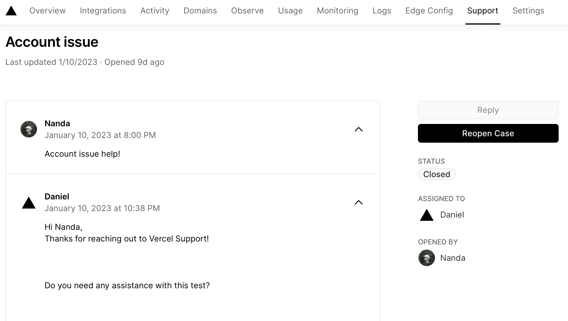The width and height of the screenshot is (568, 321).
Task: Open the Overview tab
Action: pyautogui.click(x=47, y=11)
